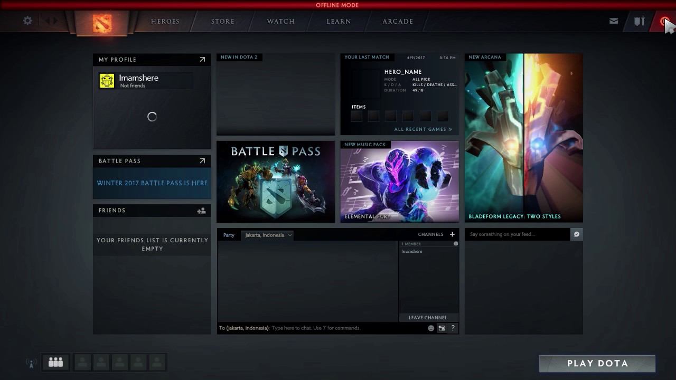Click the HERO_NAME last match title
The image size is (676, 380).
pos(403,72)
